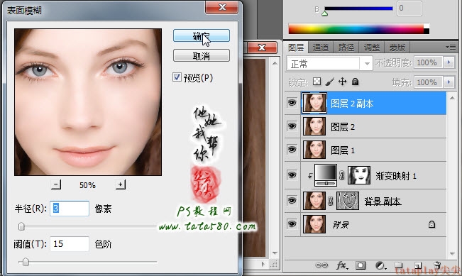Hide the 图层 2 layer
This screenshot has height=276, width=462.
tap(292, 126)
